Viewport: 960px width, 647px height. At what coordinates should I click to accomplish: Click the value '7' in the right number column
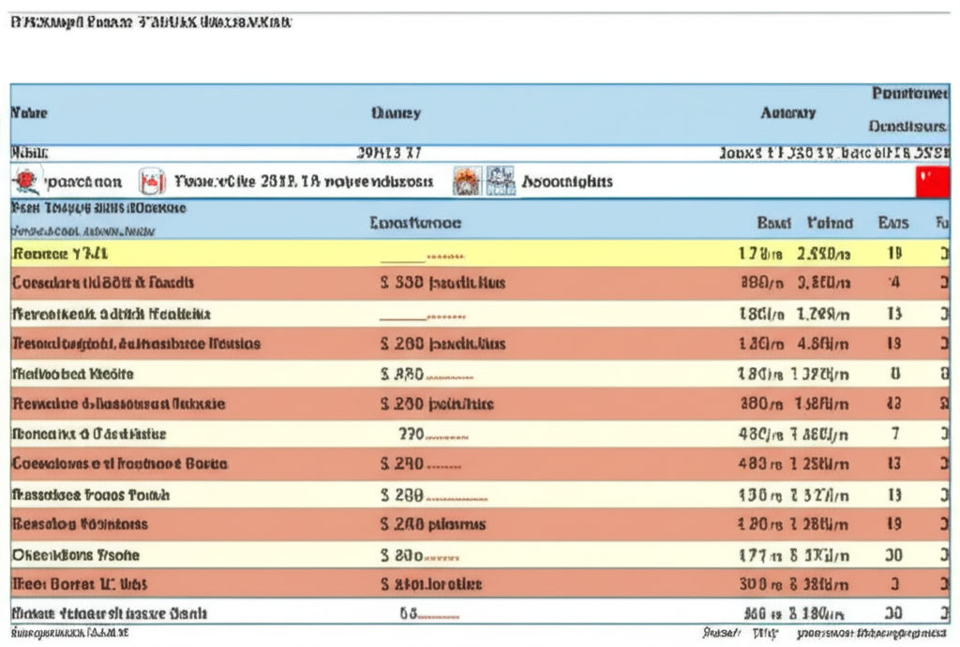click(895, 434)
